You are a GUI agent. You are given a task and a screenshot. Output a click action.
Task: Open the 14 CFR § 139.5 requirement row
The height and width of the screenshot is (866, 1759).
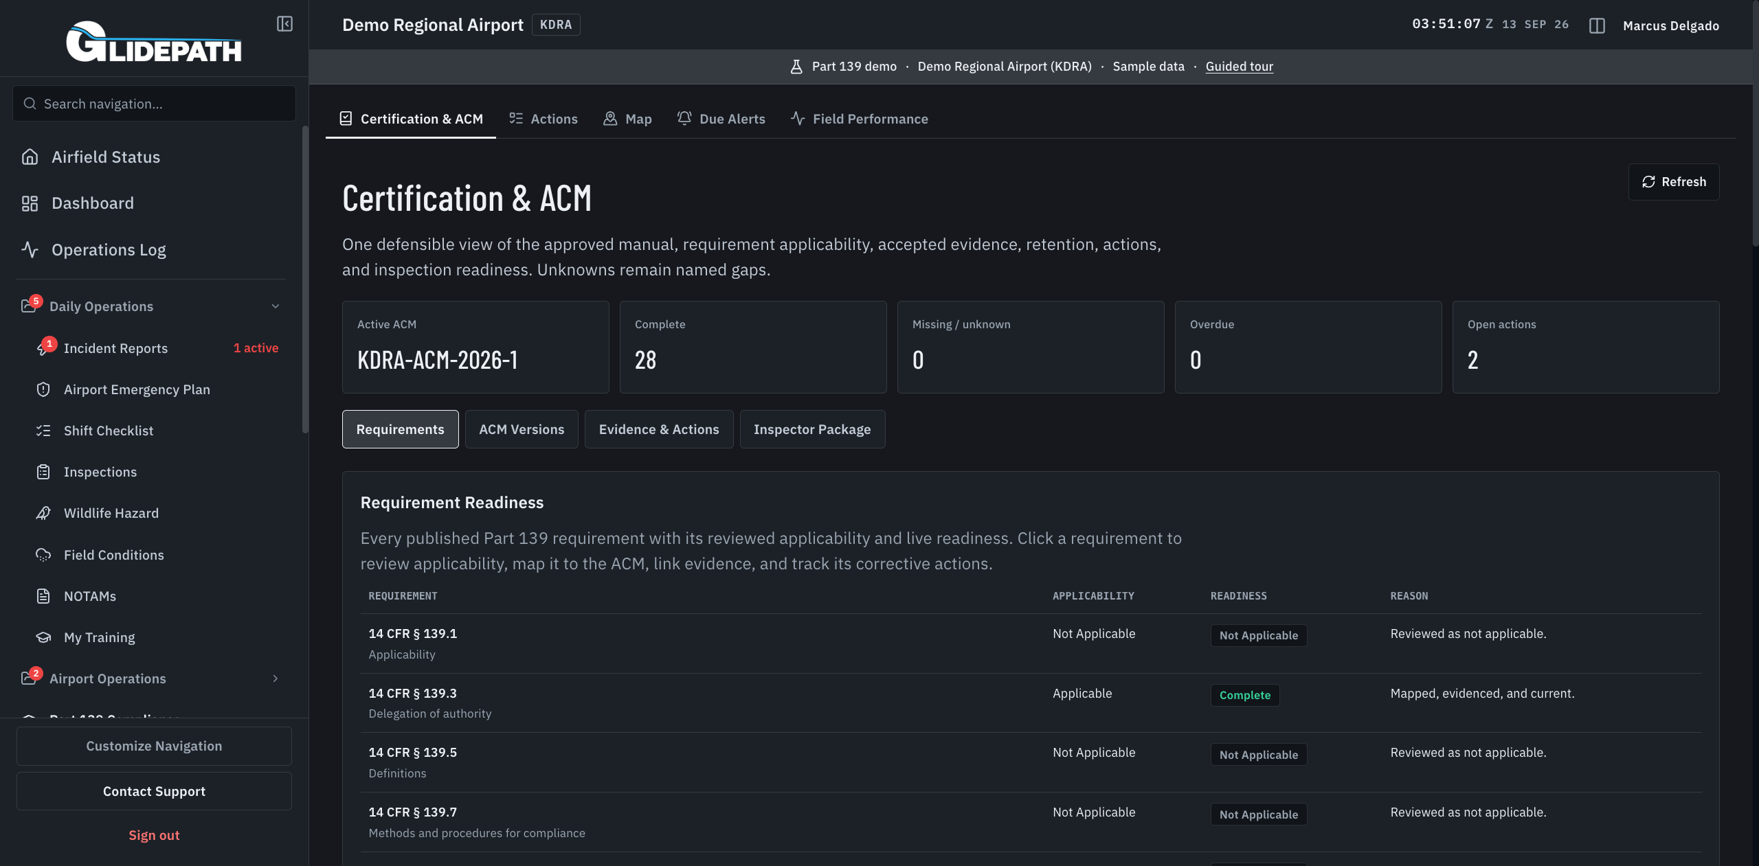[x=1031, y=762]
